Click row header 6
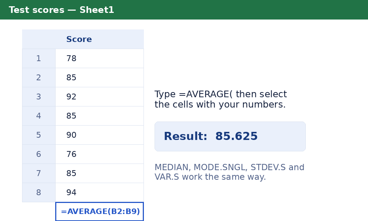Viewport: 368px width, 221px height. point(39,154)
